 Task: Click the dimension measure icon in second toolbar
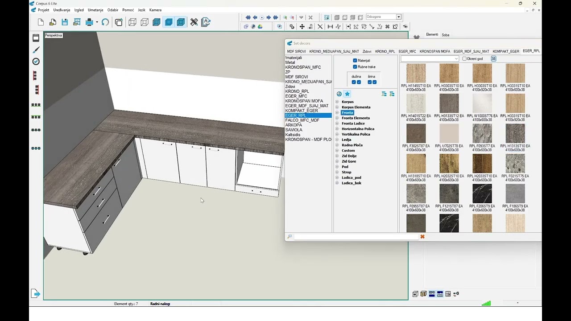tap(330, 27)
